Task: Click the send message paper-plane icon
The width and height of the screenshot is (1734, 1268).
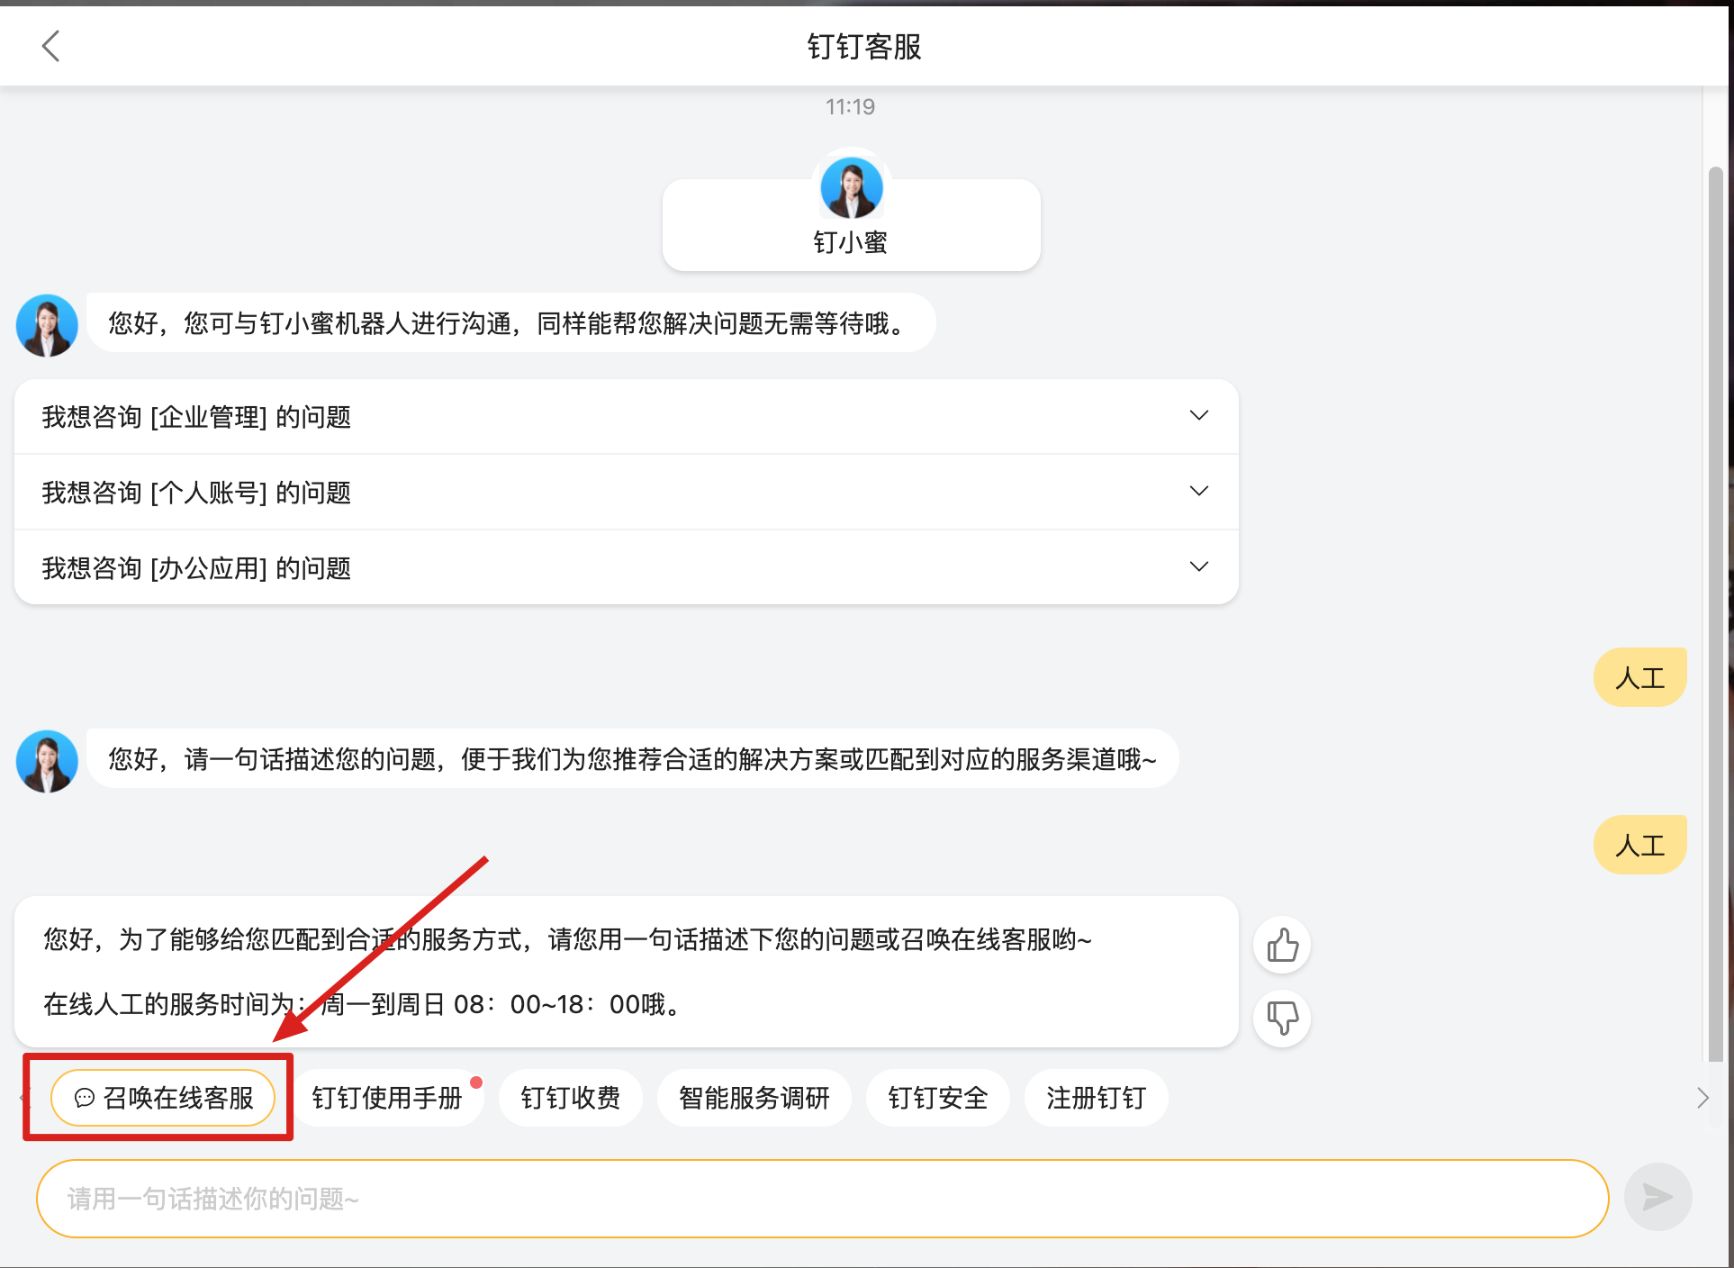Action: (x=1657, y=1197)
